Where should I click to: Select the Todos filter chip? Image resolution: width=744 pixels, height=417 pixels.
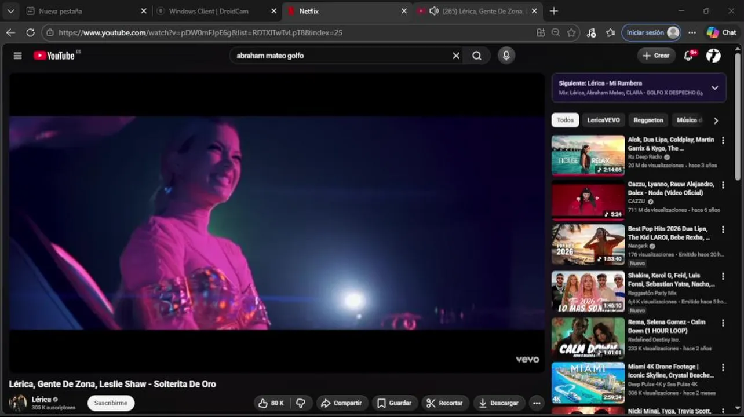(x=565, y=120)
